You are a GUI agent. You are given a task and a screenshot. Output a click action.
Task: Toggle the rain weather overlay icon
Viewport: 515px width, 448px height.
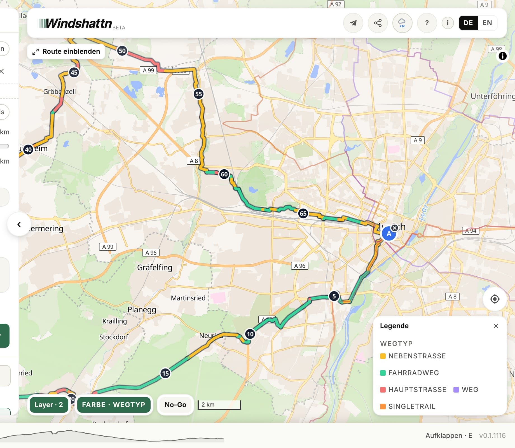[402, 23]
